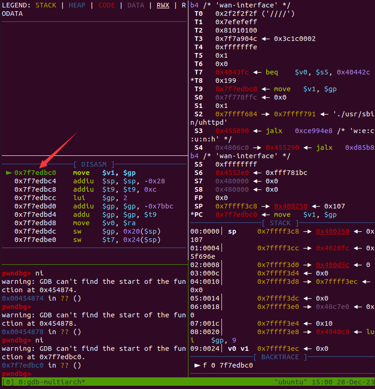
Task: Click address 0x7f7edbd0 in disassembly
Action: tap(35, 207)
